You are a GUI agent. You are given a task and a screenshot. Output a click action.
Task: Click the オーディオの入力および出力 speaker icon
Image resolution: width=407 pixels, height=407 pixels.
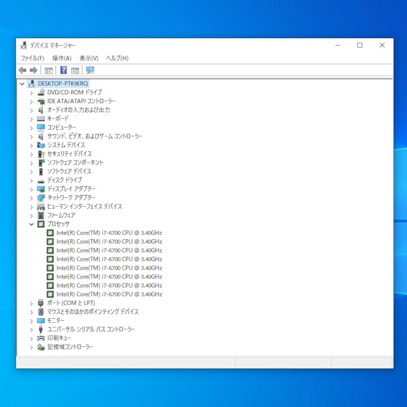41,110
